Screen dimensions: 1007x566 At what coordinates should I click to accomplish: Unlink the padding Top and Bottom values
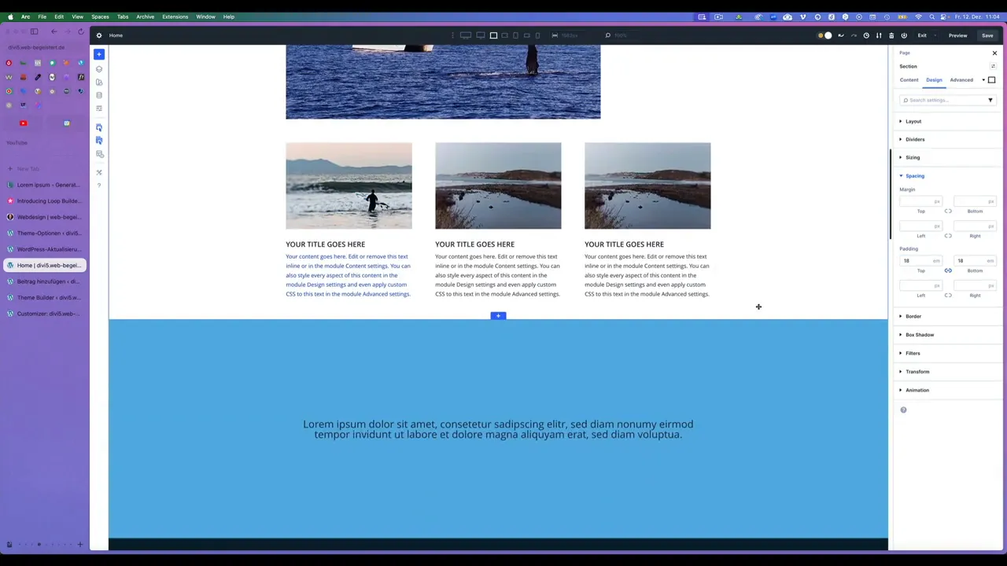click(x=948, y=270)
